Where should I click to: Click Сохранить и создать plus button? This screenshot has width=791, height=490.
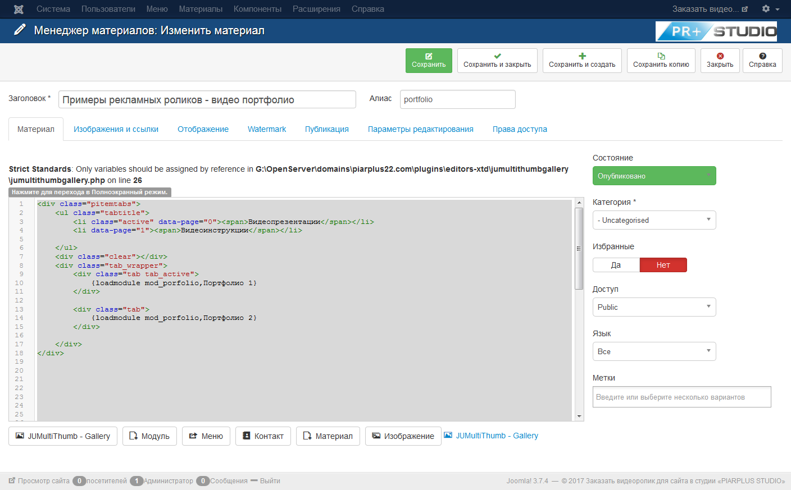[582, 60]
